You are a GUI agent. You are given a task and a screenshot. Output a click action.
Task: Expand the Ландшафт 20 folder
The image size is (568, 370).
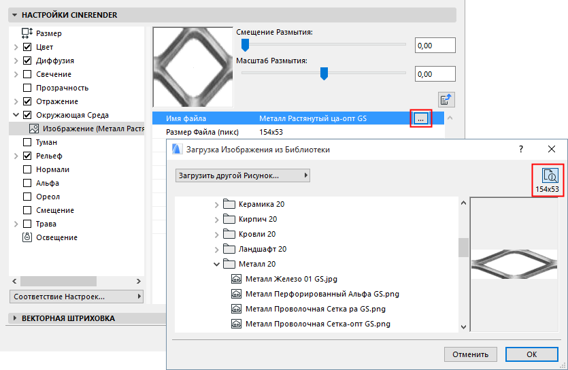pyautogui.click(x=216, y=250)
